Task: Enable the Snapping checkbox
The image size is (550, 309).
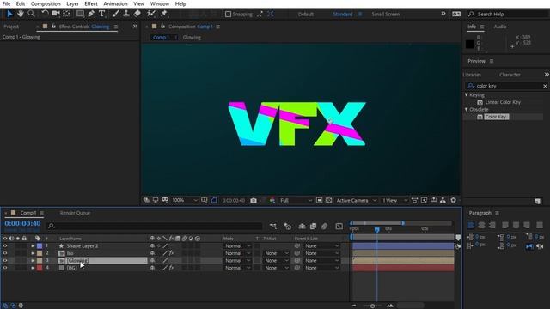Action: (x=228, y=15)
